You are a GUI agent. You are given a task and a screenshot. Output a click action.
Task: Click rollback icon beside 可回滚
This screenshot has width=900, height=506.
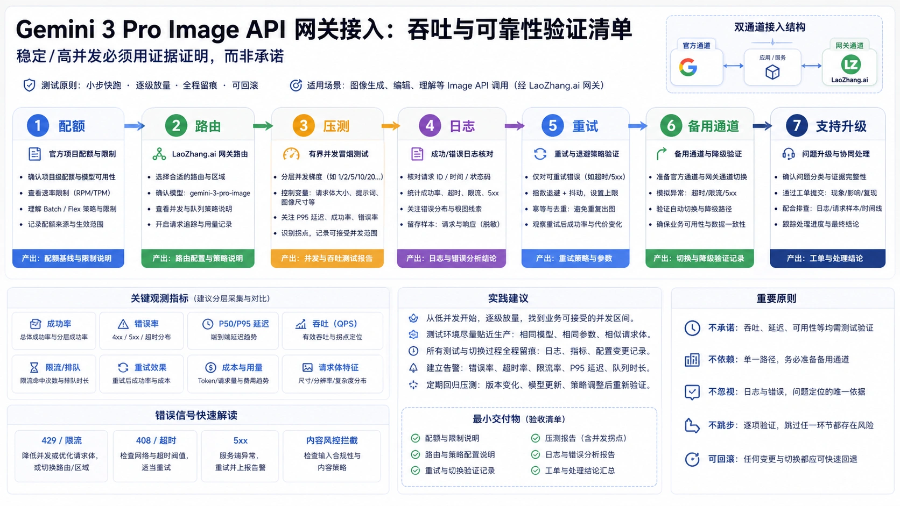coord(692,459)
